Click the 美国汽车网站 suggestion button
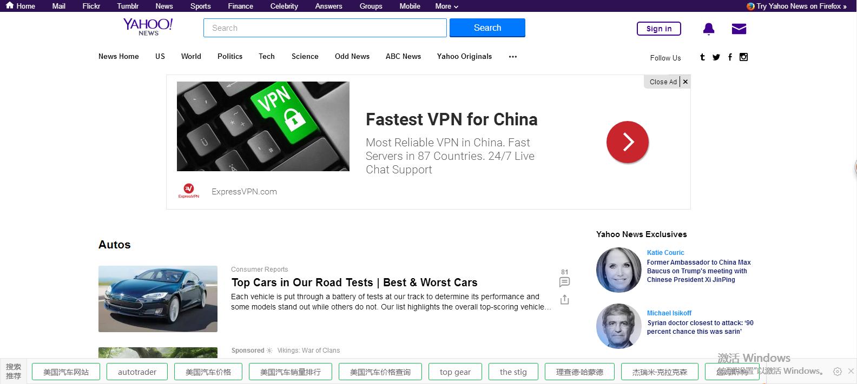Image resolution: width=857 pixels, height=384 pixels. click(66, 372)
